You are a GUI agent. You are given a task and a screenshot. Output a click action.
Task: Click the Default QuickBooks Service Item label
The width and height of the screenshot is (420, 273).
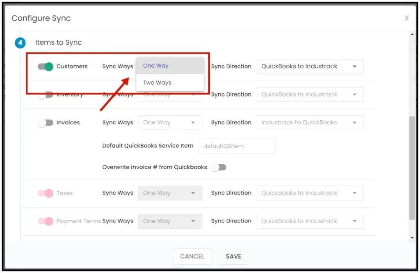(148, 146)
